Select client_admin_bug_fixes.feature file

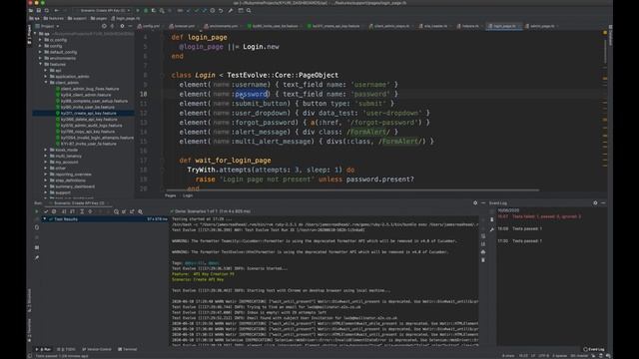90,89
